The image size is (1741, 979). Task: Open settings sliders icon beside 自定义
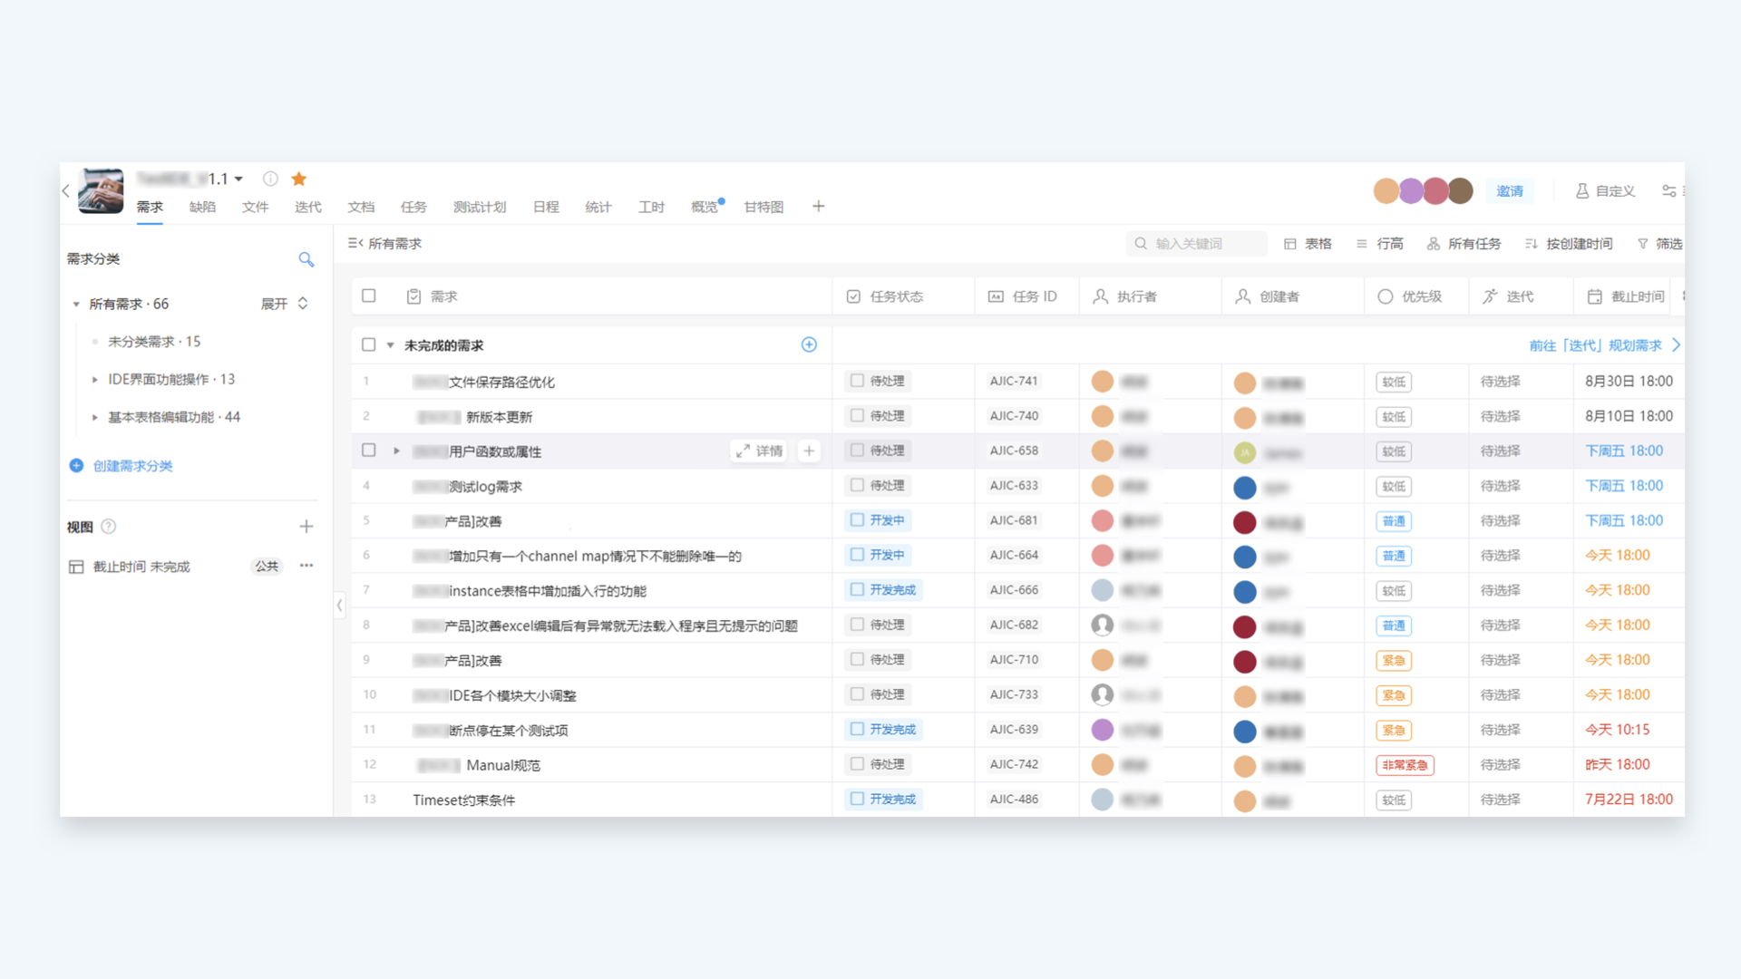pyautogui.click(x=1668, y=190)
